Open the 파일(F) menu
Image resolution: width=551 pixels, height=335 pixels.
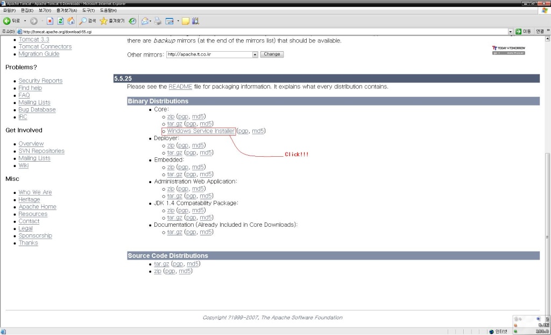point(10,11)
